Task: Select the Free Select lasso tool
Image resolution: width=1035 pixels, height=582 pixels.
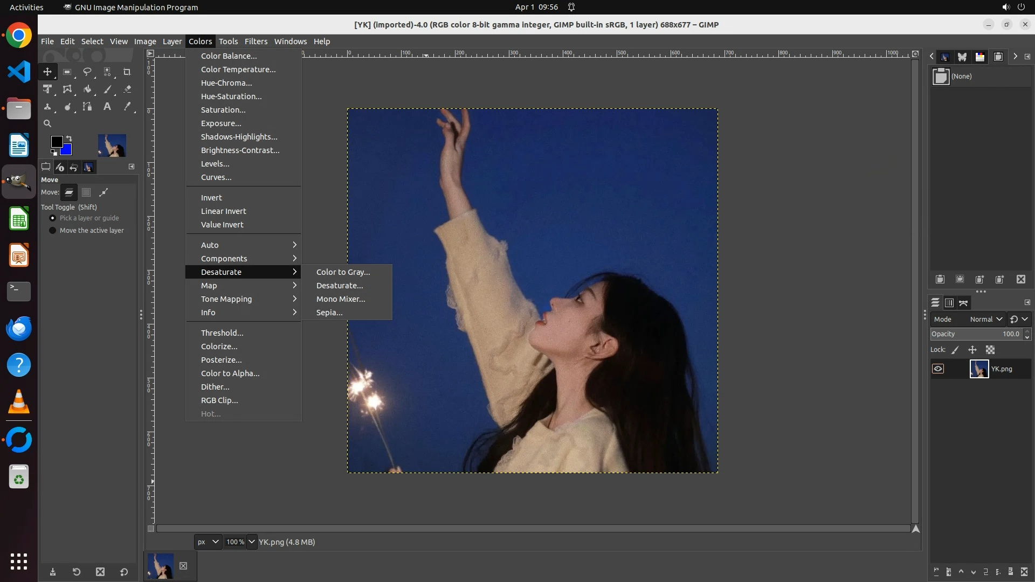Action: click(87, 72)
